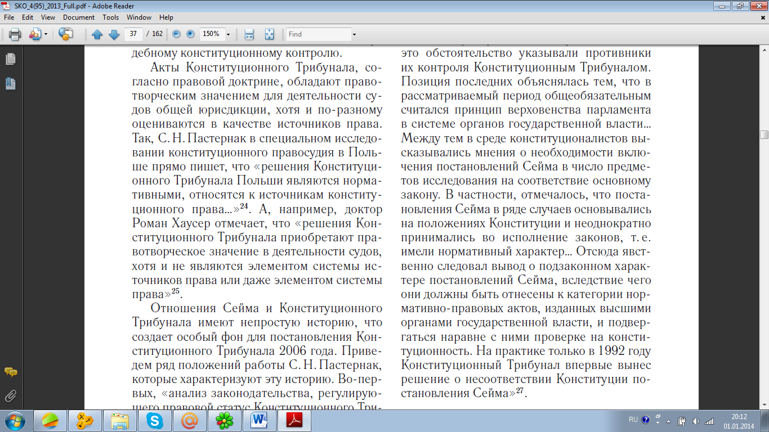Show hidden tray icons arrow

668,420
